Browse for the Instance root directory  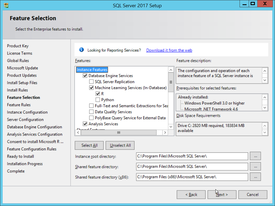(x=255, y=156)
